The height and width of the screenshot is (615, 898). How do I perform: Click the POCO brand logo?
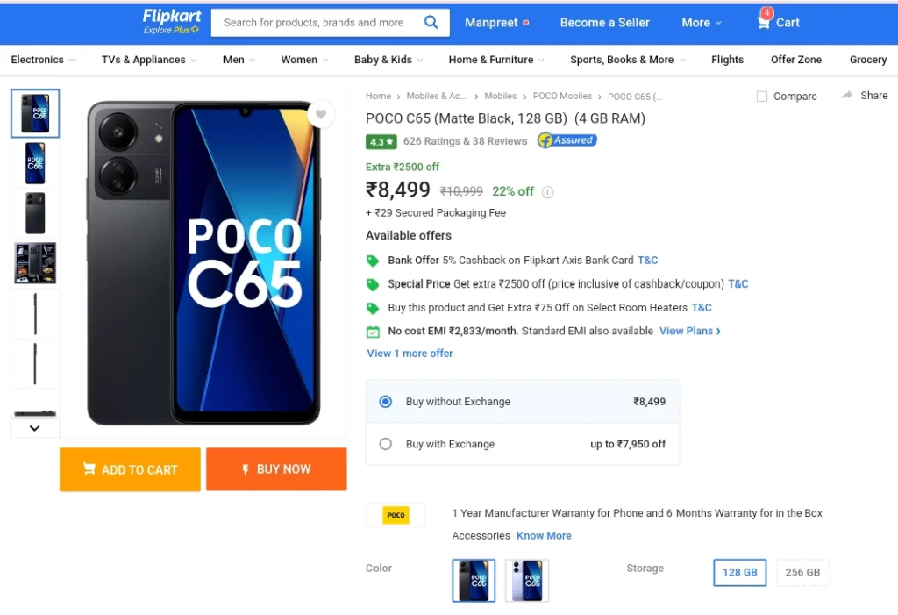pyautogui.click(x=396, y=515)
